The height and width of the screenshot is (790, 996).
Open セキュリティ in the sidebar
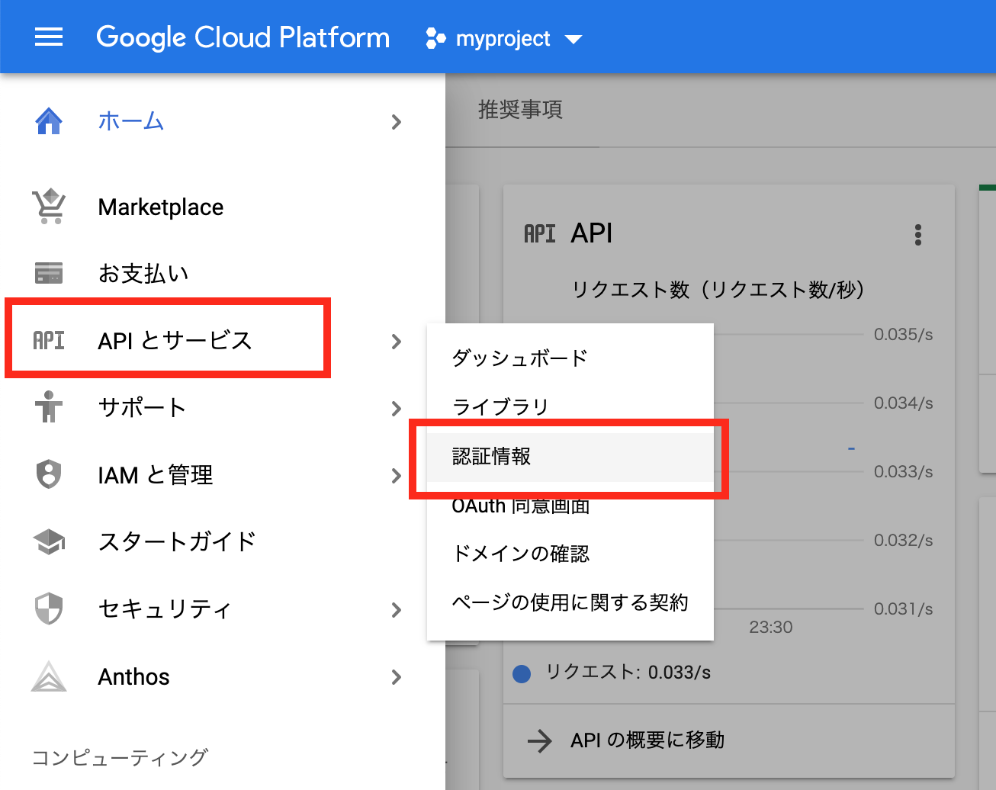(x=165, y=609)
